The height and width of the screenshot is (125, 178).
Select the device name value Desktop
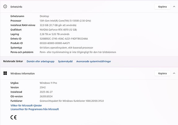point(44,16)
